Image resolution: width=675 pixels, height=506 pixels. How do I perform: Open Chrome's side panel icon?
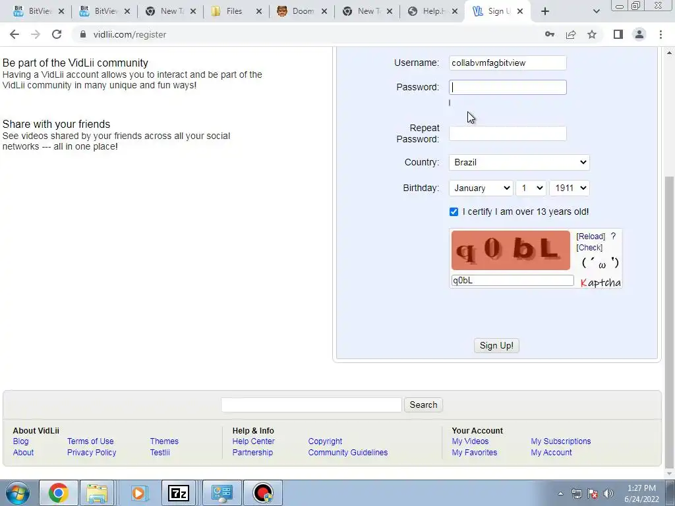coord(618,34)
